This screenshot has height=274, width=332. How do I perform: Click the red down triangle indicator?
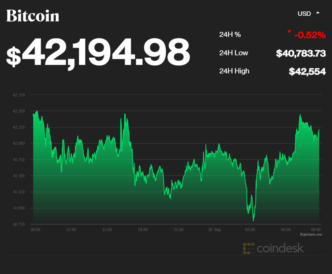(x=289, y=32)
